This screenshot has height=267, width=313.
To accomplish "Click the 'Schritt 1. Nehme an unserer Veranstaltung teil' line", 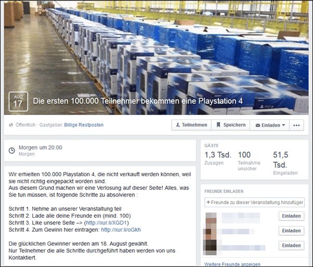I will 65,209.
